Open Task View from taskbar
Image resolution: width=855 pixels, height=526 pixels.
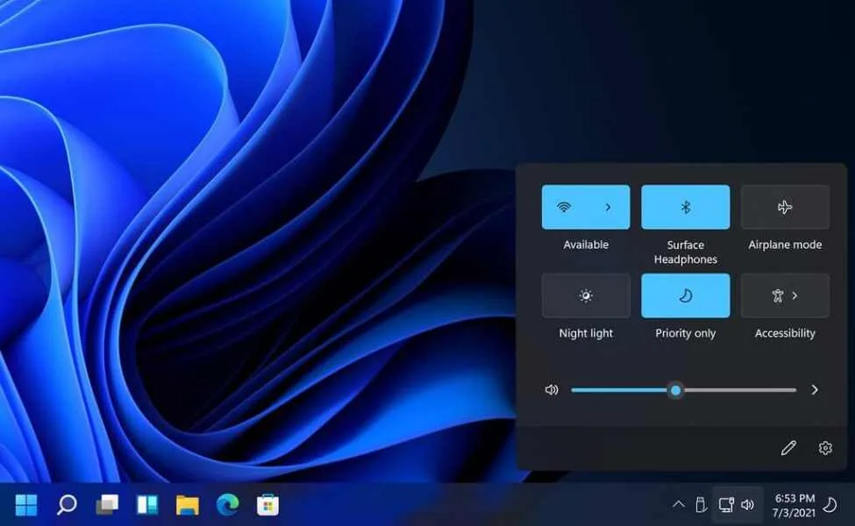click(x=107, y=505)
